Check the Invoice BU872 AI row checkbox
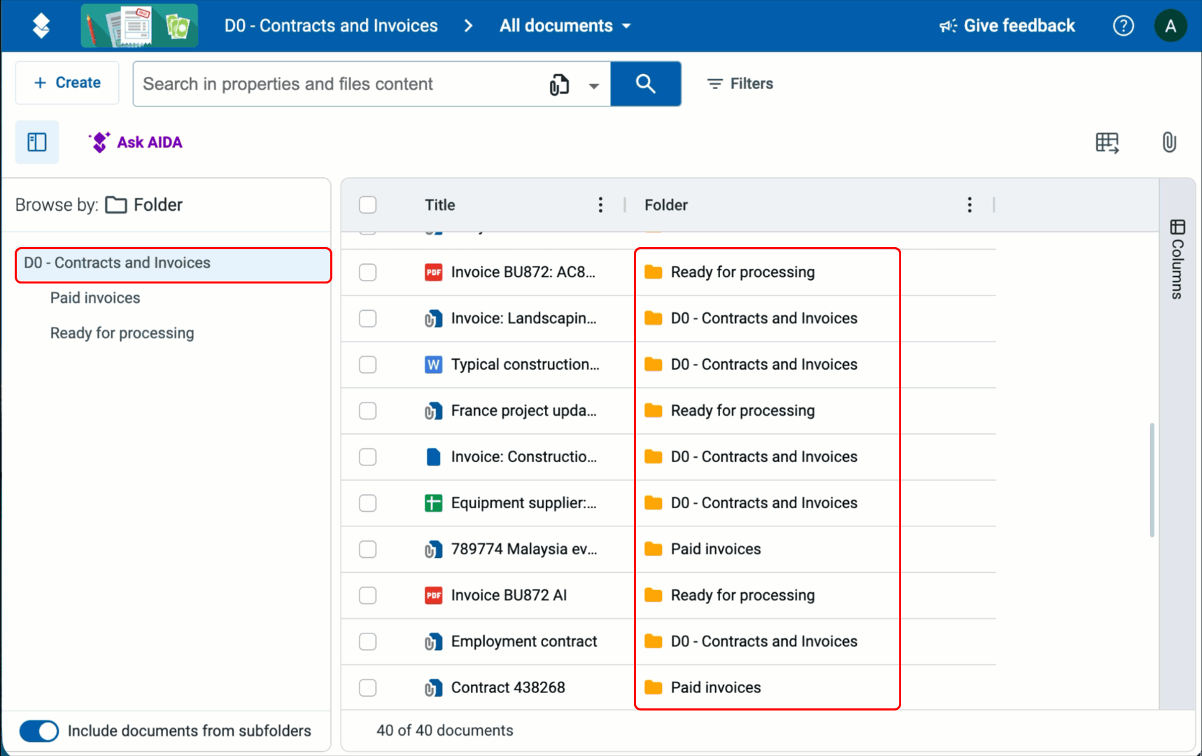 coord(367,596)
